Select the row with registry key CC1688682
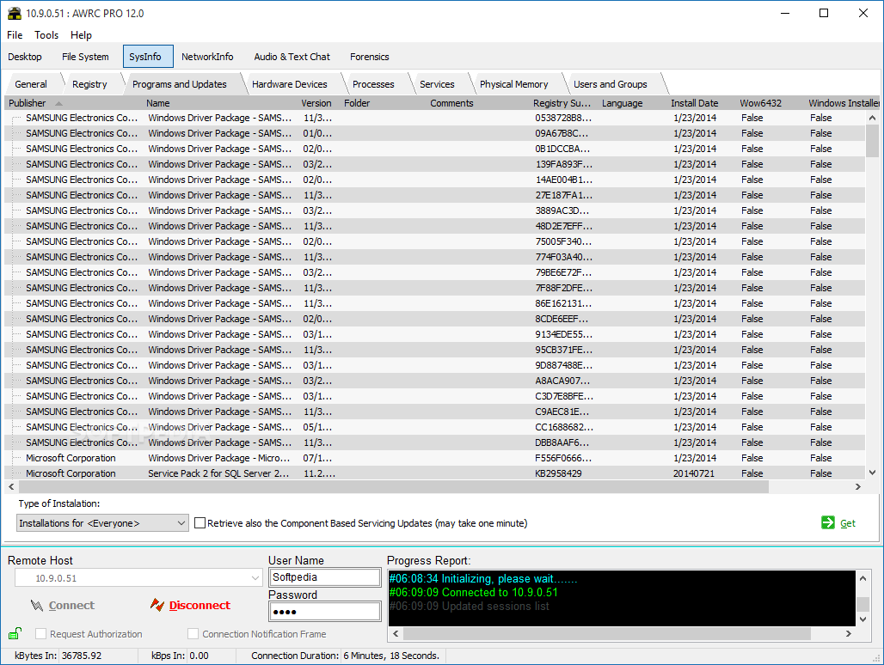Image resolution: width=884 pixels, height=665 pixels. pyautogui.click(x=434, y=427)
